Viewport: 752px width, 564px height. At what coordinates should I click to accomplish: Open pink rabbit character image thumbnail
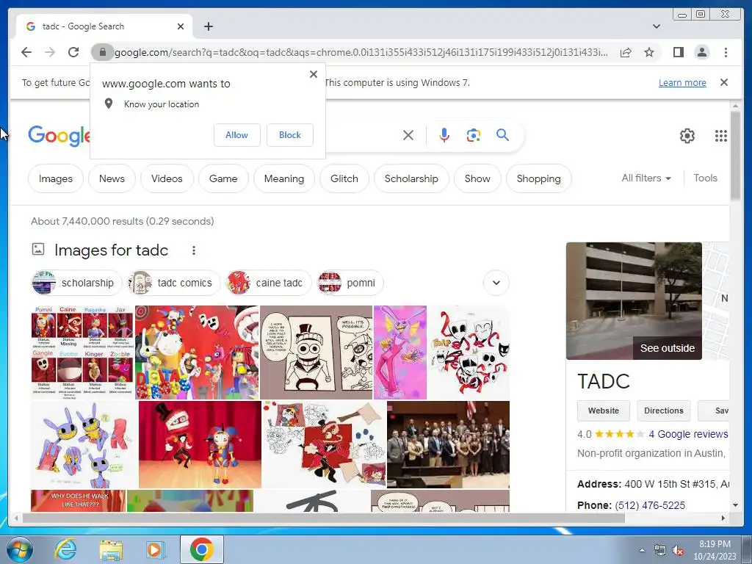coord(400,352)
